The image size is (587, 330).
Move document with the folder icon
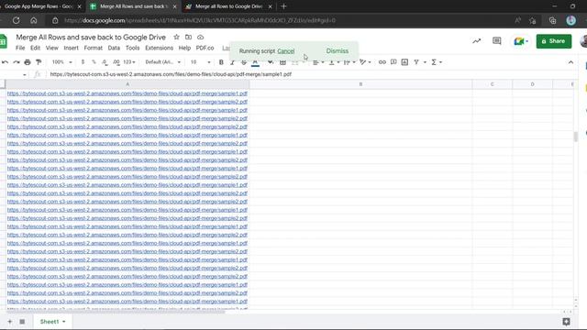pos(188,37)
